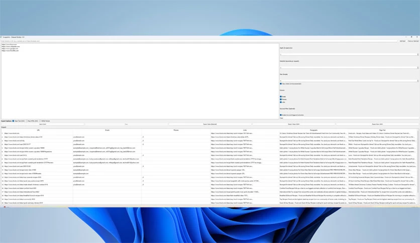This screenshot has height=243, width=420.
Task: Toggle the Obey robots.txt checkbox
Action: (x=281, y=84)
